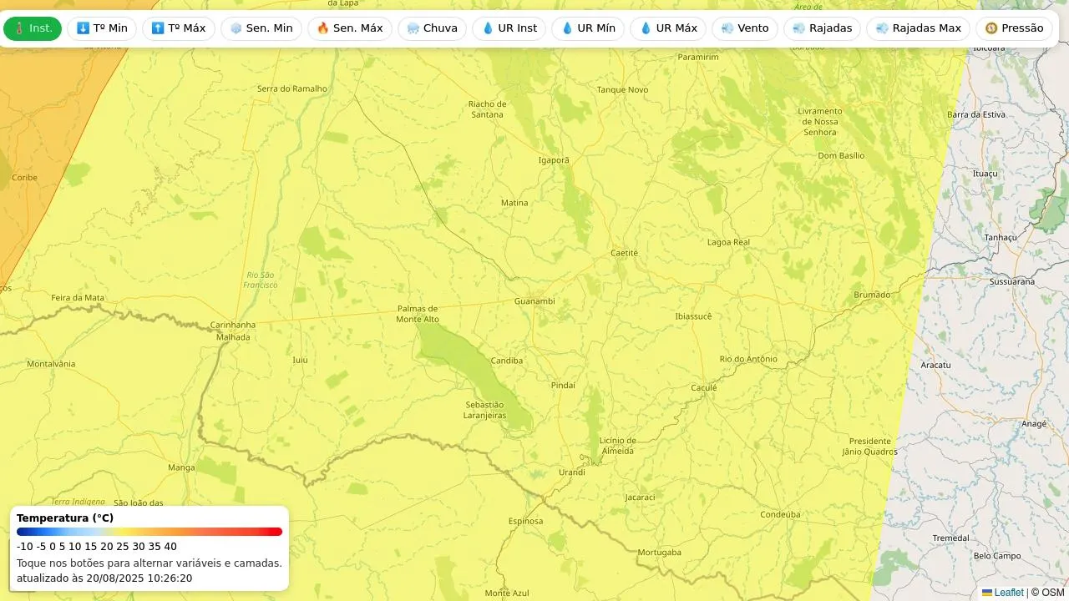Open the Leaflet attribution link
1069x601 pixels.
pos(1008,593)
